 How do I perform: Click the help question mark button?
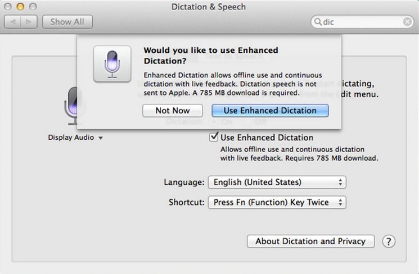pos(389,241)
